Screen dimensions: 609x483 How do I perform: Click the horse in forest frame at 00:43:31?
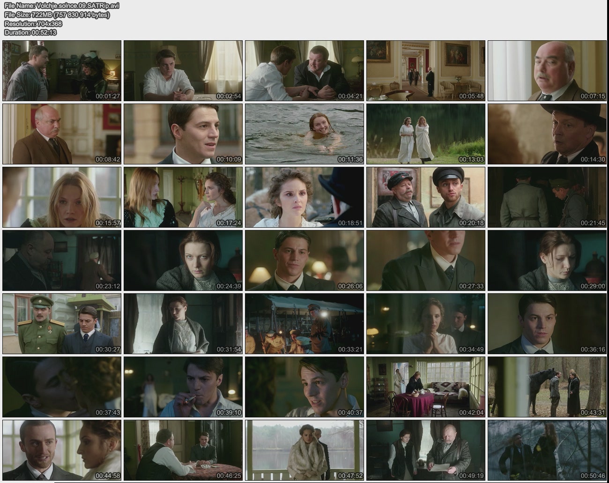coord(547,386)
